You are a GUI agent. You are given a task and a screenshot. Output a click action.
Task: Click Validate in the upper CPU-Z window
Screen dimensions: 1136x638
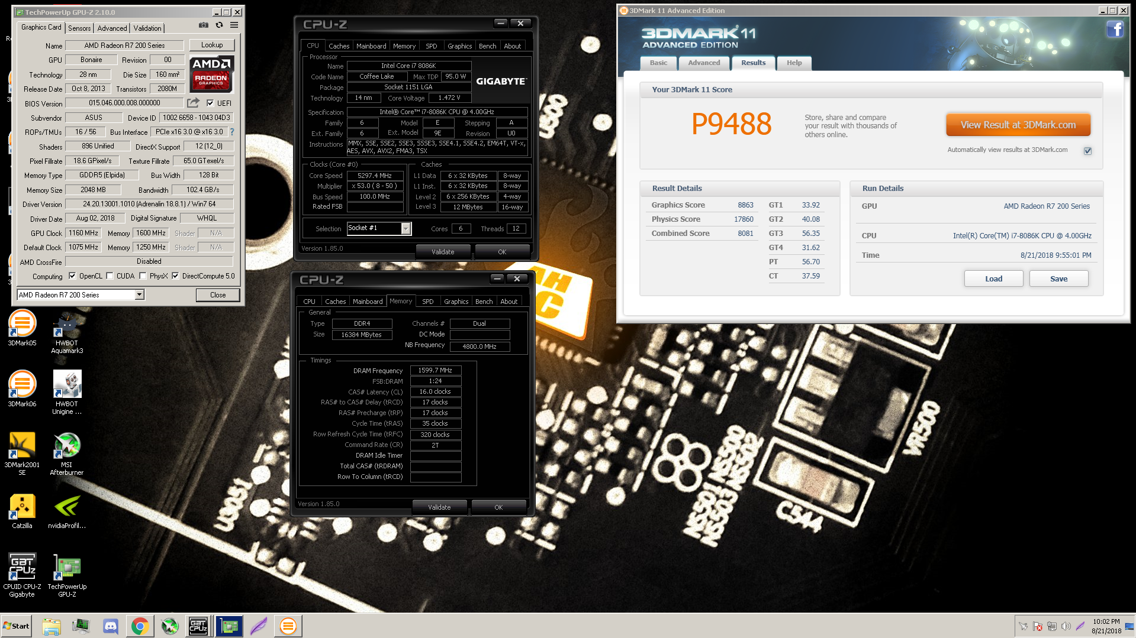pyautogui.click(x=443, y=252)
